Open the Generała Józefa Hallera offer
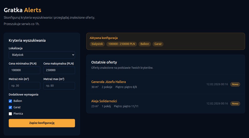The height and width of the screenshot is (138, 249). tap(108, 82)
